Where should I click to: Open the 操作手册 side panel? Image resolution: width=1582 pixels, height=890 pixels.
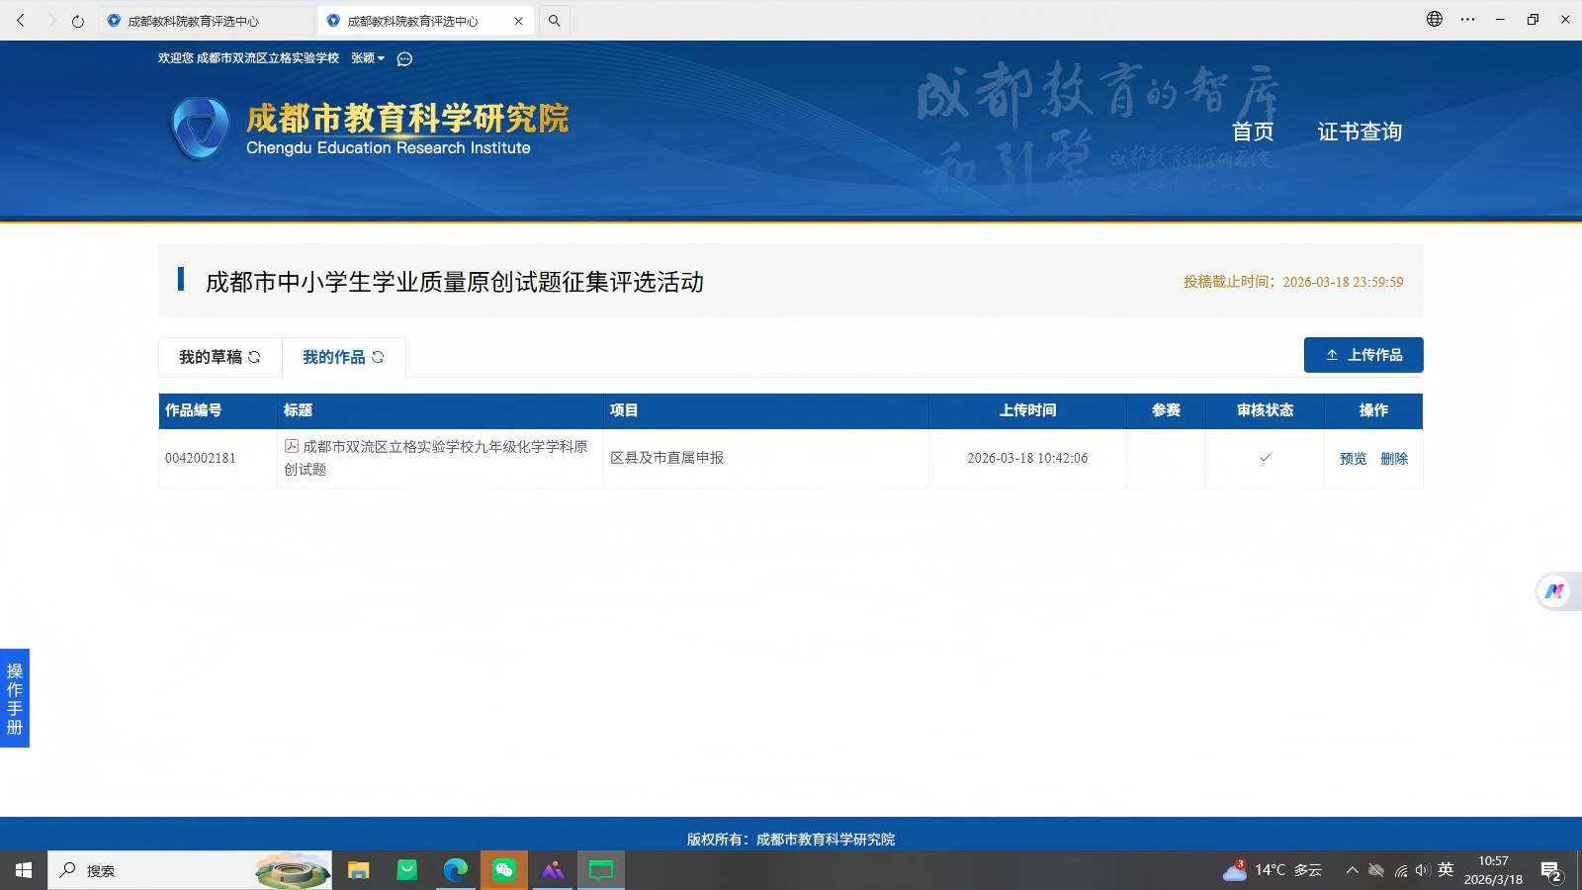[x=15, y=698]
